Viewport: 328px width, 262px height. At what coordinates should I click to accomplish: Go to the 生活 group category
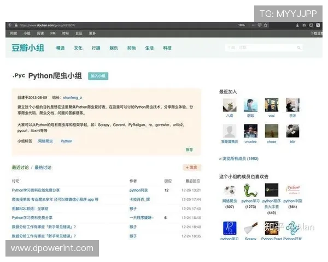[149, 48]
